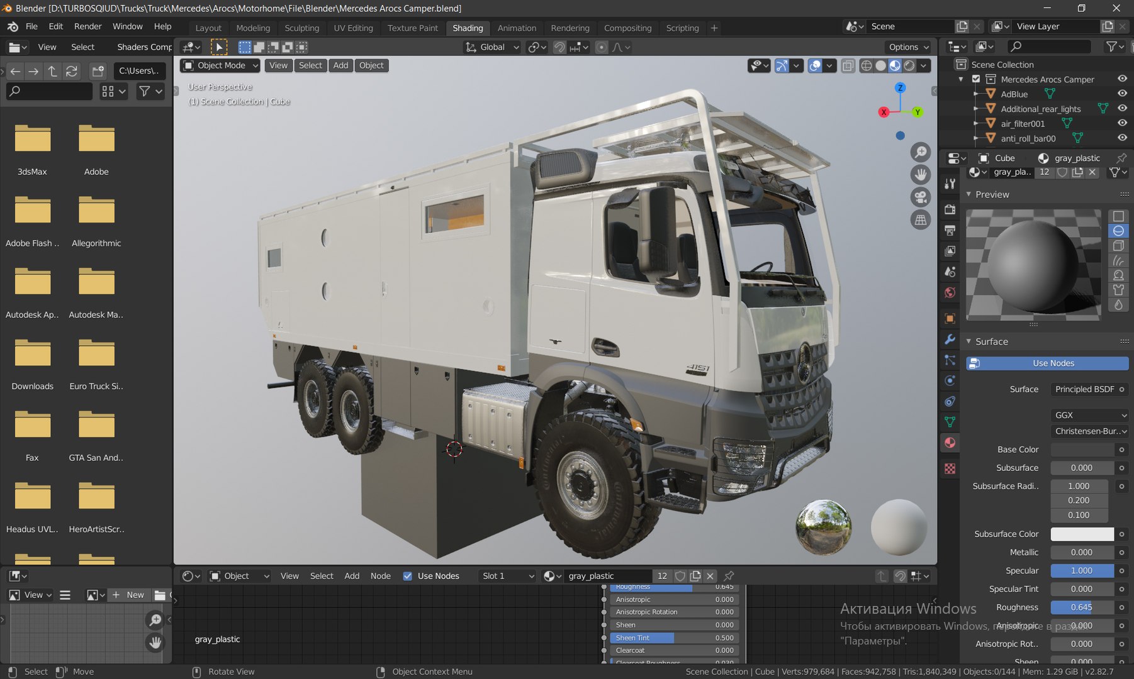The width and height of the screenshot is (1134, 679).
Task: Collapse Mercedes Arocs Camper collection tree
Action: (x=961, y=79)
